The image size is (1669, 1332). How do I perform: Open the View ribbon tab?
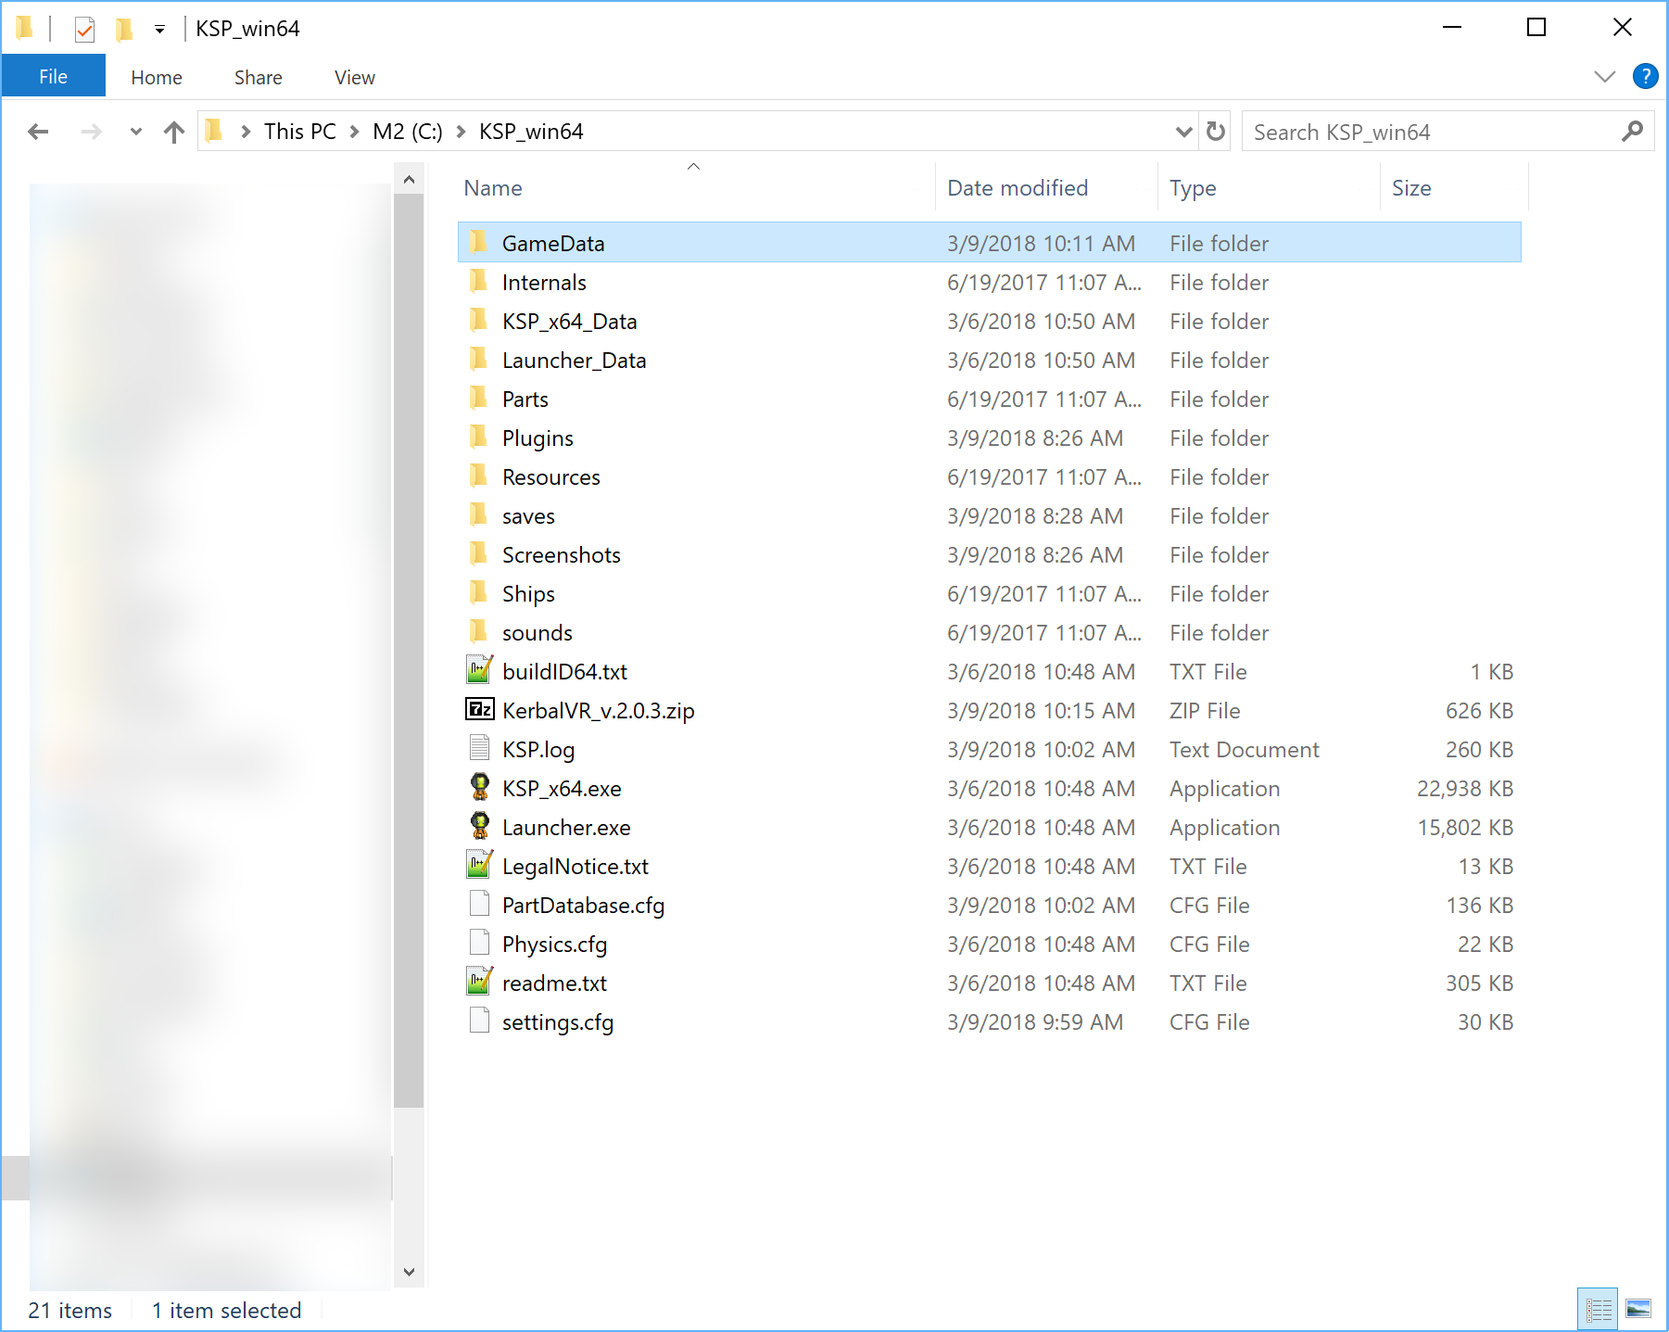355,77
